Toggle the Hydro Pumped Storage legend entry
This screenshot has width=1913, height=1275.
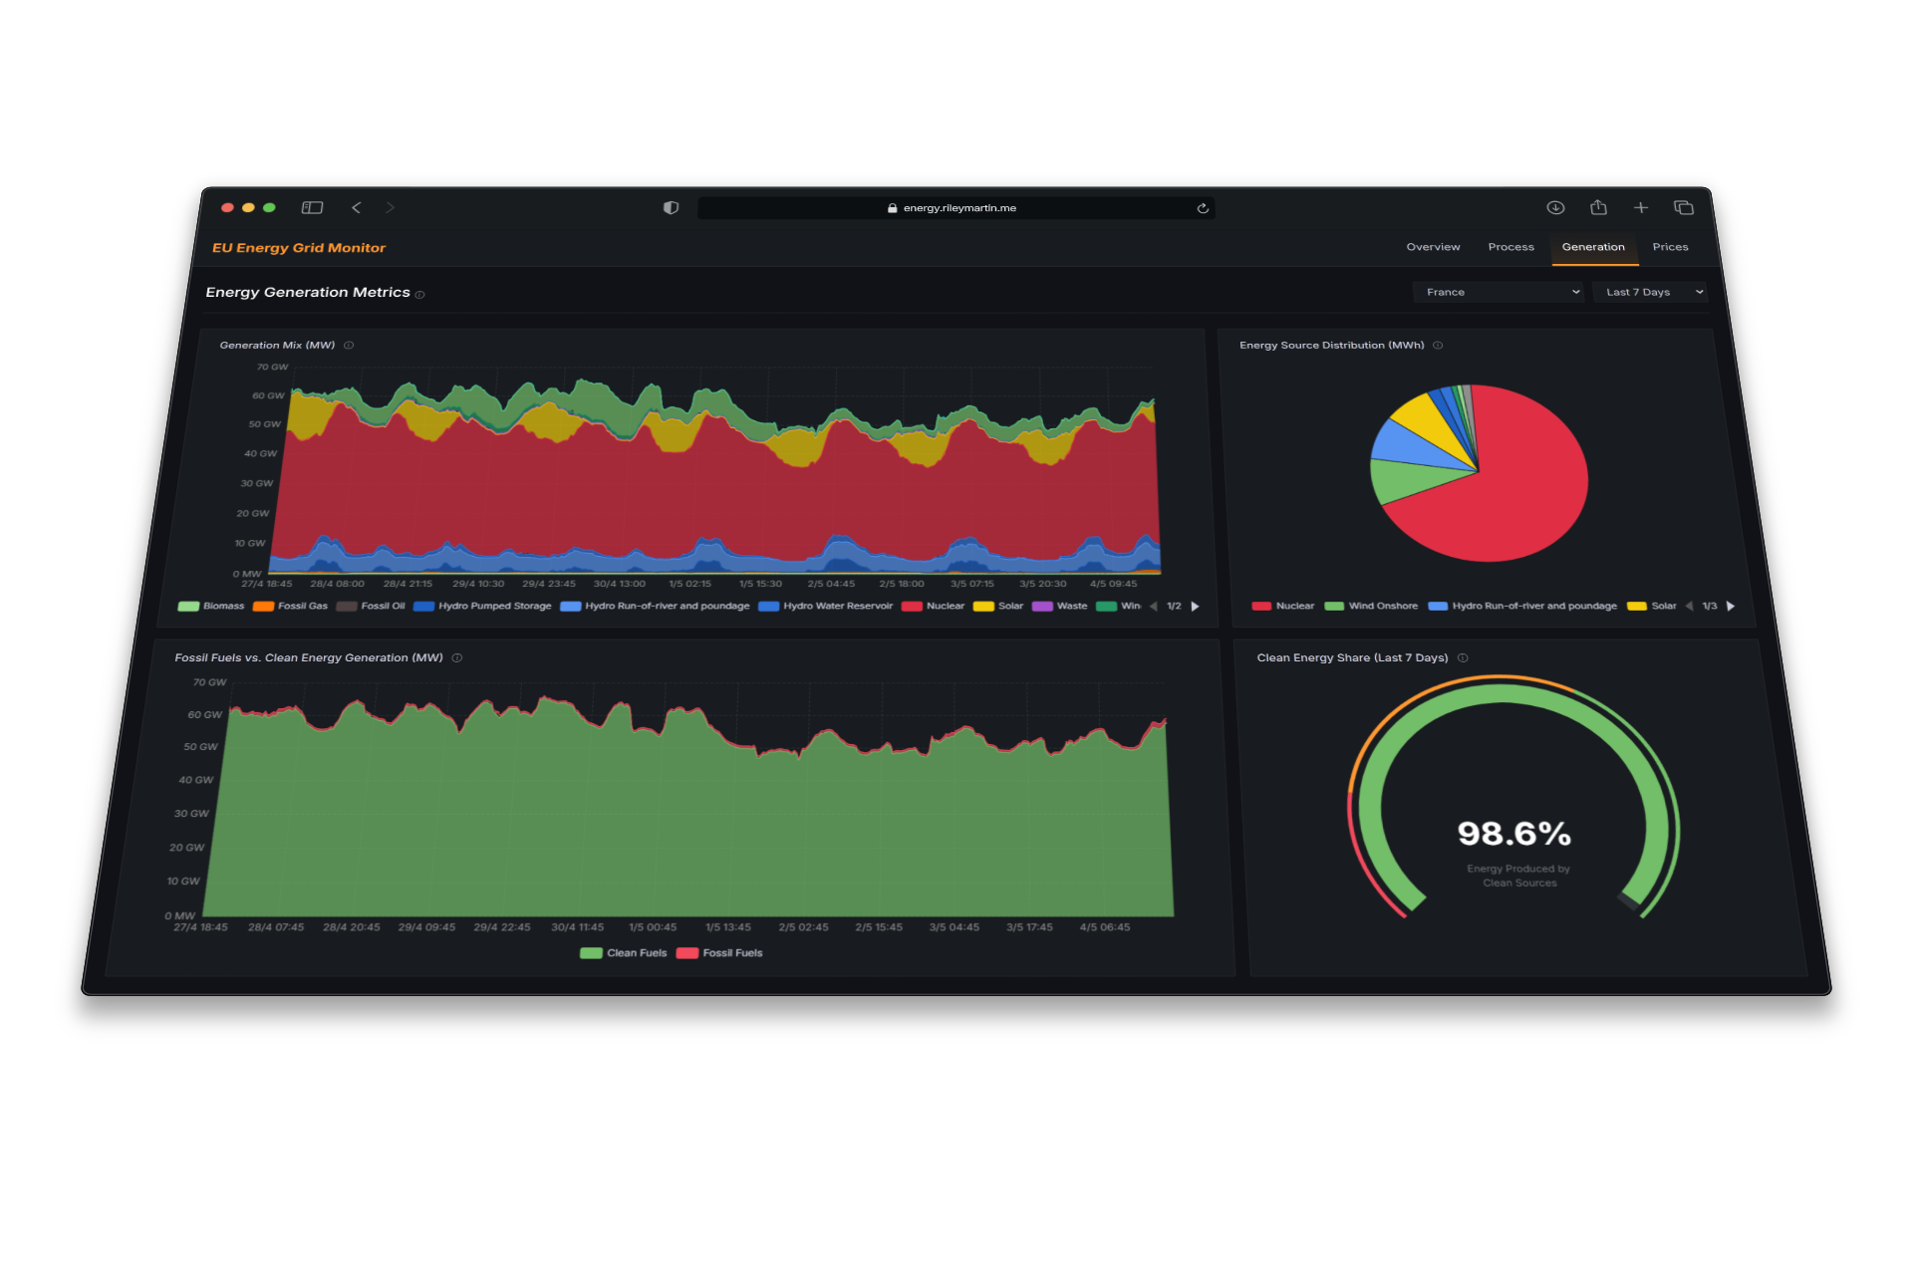pyautogui.click(x=483, y=606)
